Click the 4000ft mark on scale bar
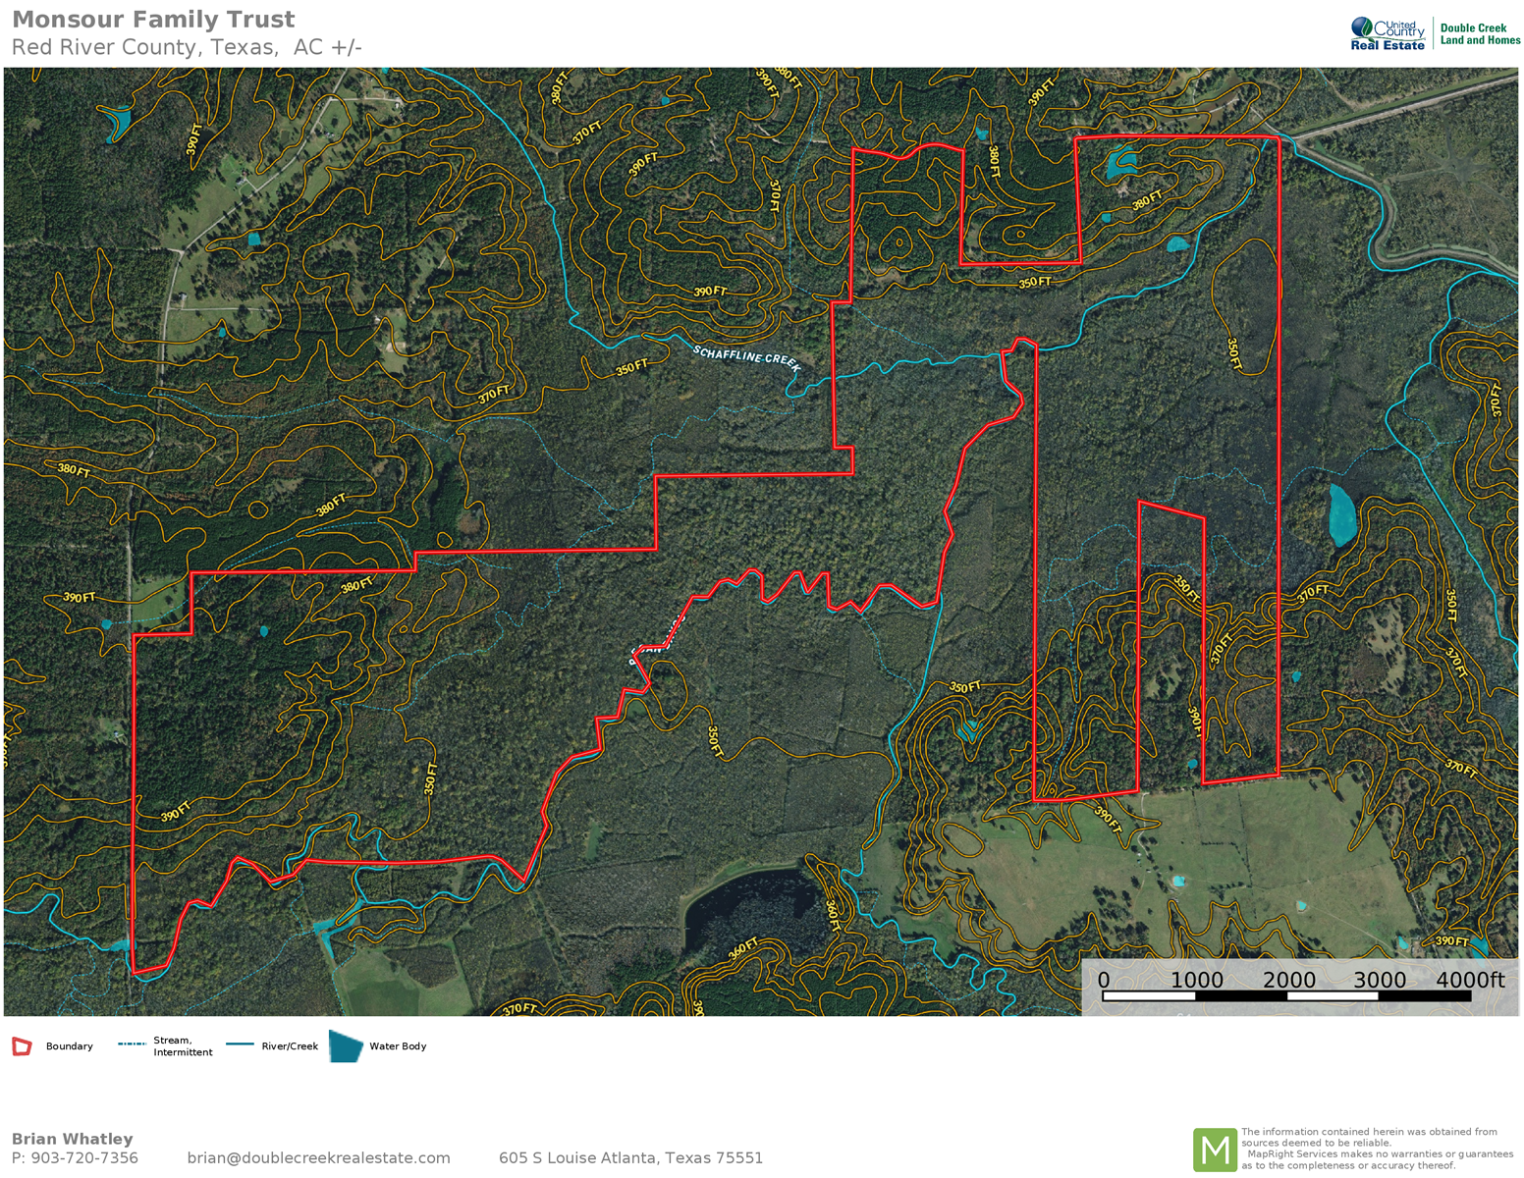This screenshot has width=1524, height=1178. click(1469, 980)
